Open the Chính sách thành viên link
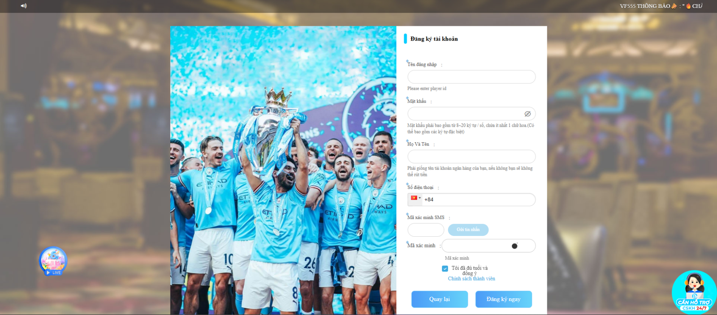Viewport: 717px width, 315px height. pyautogui.click(x=471, y=278)
